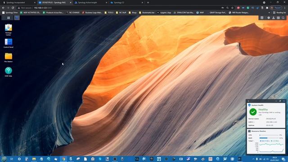The height and width of the screenshot is (162, 288).
Task: Open the Control Panel desktop icon
Action: 9,43
